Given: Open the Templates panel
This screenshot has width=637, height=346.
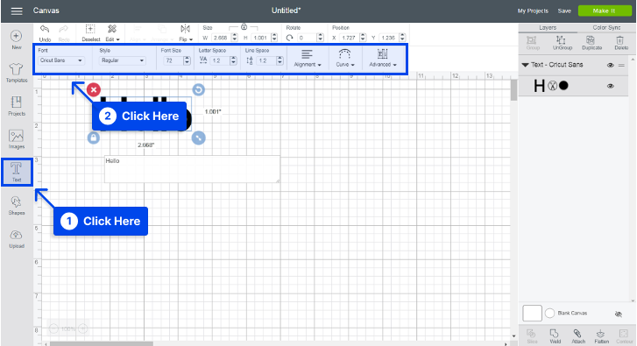Looking at the screenshot, I should (x=17, y=73).
